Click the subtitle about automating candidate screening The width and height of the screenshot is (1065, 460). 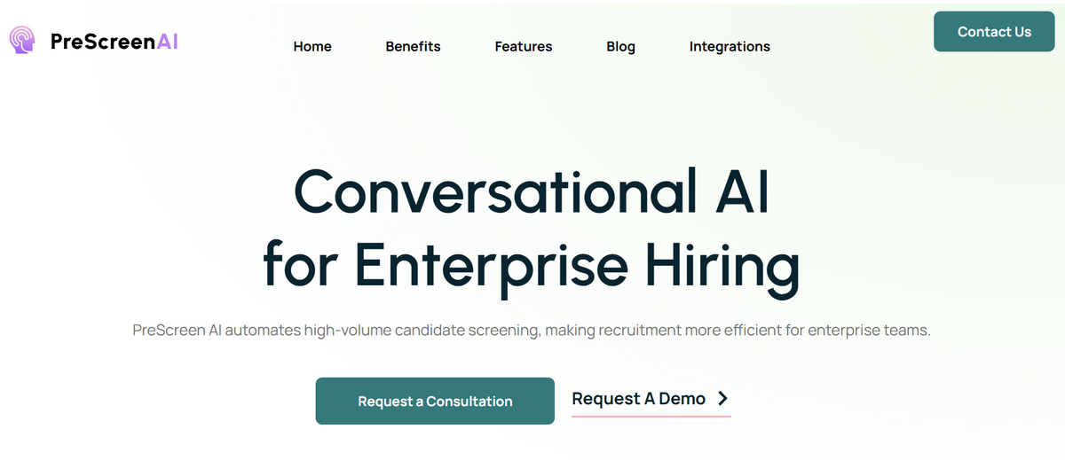coord(531,331)
